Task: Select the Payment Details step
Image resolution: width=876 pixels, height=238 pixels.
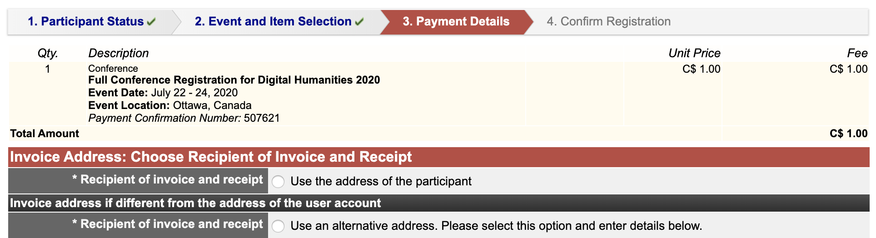Action: (x=456, y=21)
